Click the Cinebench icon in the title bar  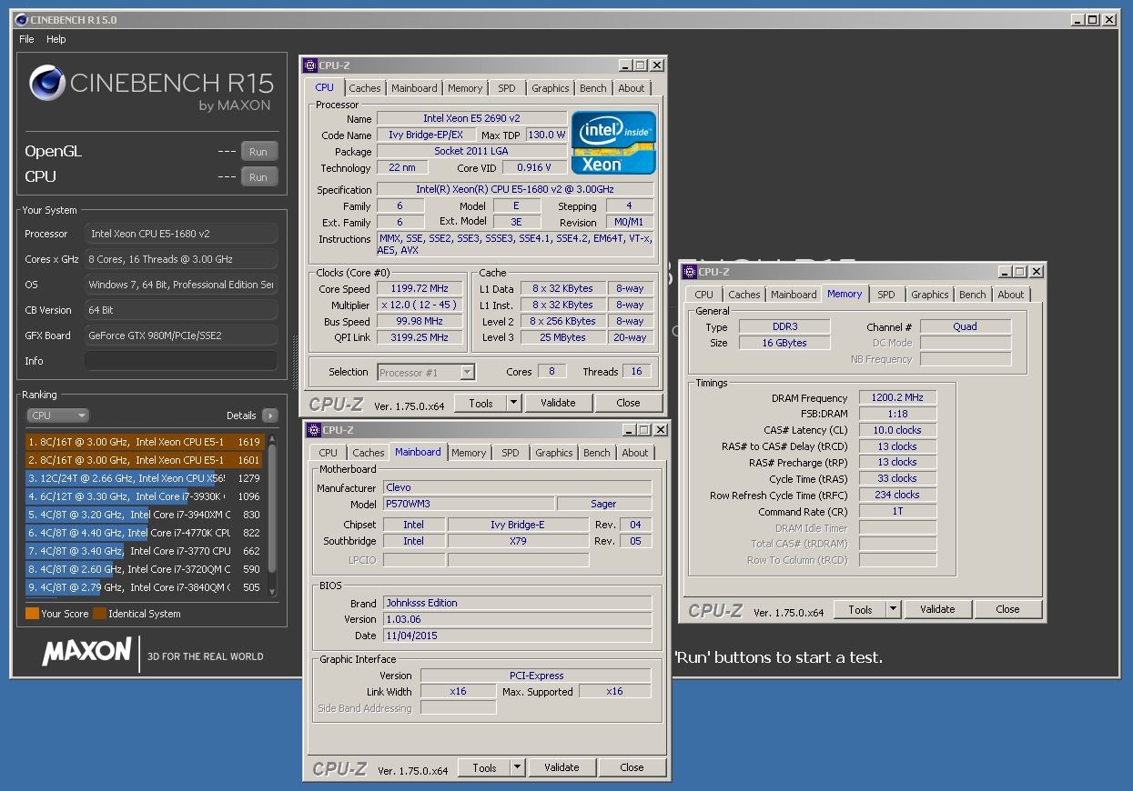[x=21, y=19]
